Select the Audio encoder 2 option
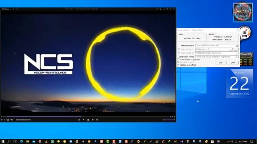The image size is (257, 144). click(x=179, y=53)
